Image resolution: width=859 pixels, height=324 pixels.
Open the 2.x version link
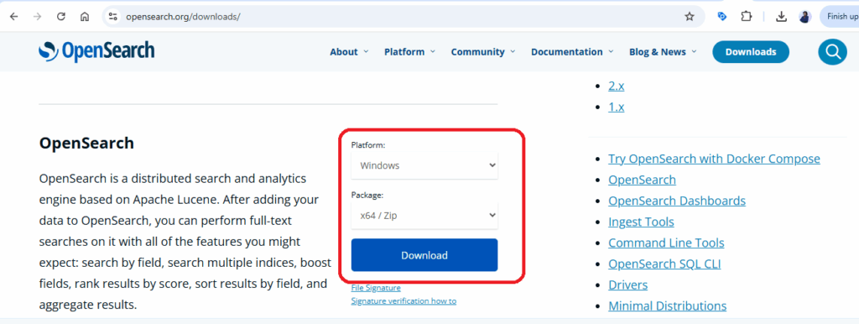pos(617,86)
